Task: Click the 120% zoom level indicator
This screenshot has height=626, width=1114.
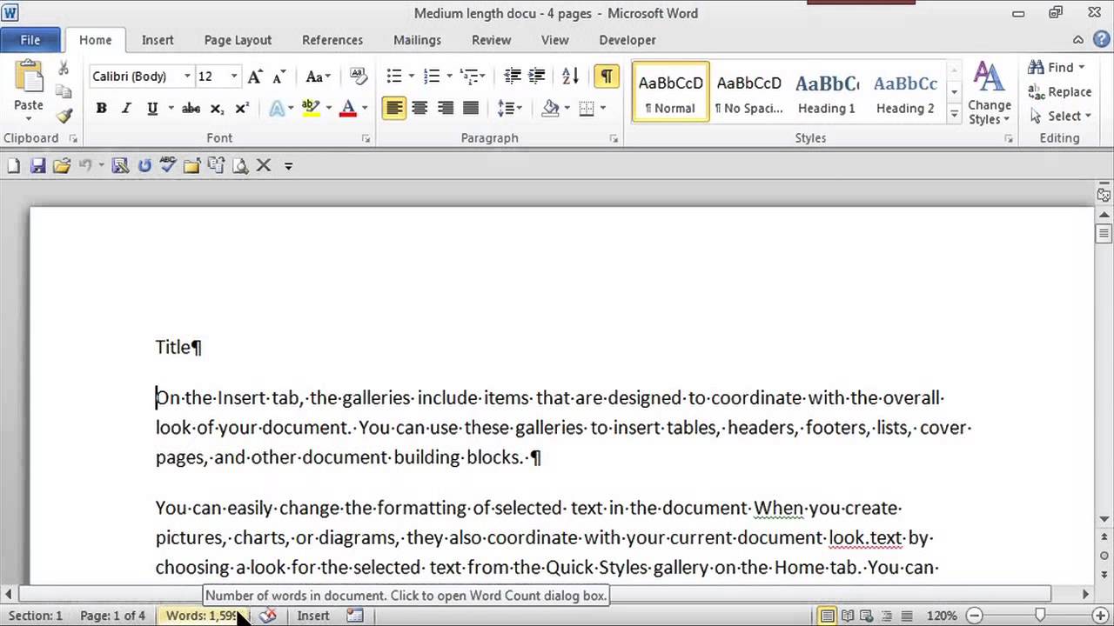Action: pyautogui.click(x=943, y=616)
